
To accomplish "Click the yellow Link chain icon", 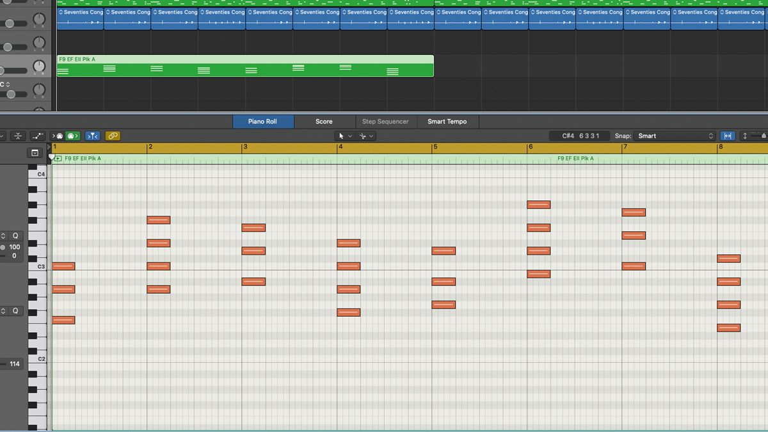I will tap(112, 136).
